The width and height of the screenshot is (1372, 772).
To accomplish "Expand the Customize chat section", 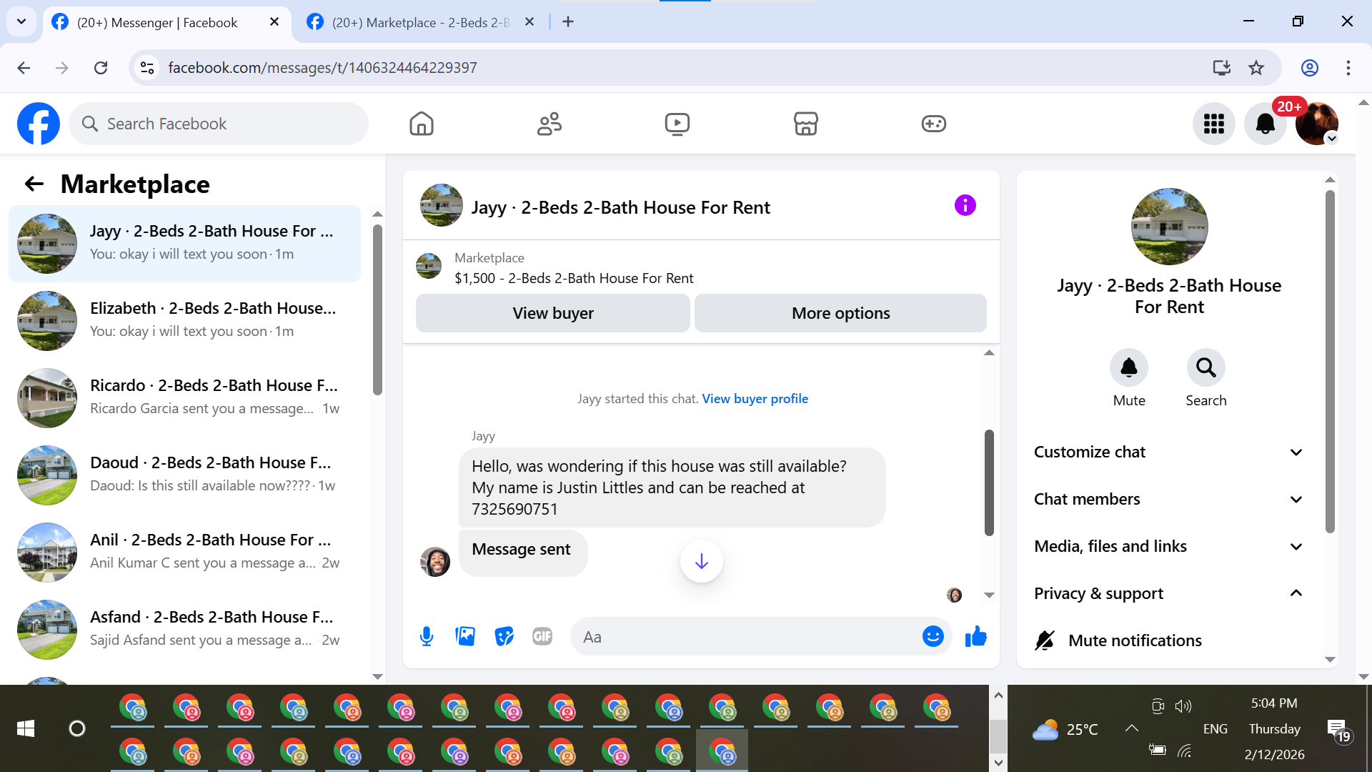I will 1169,452.
